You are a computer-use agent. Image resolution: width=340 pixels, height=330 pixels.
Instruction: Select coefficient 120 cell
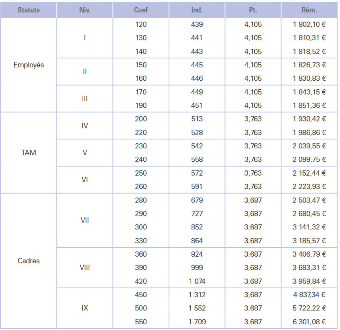pos(141,24)
